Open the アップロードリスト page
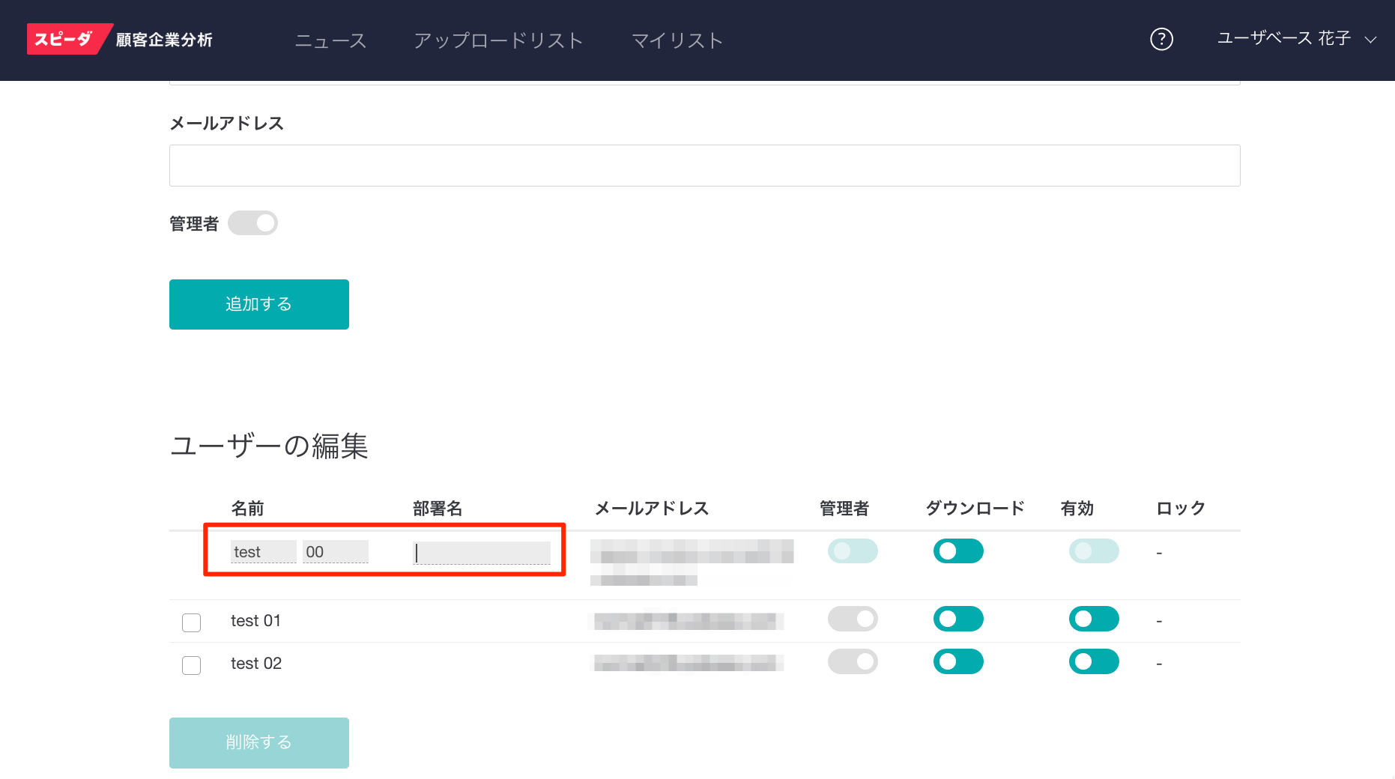 click(x=497, y=40)
